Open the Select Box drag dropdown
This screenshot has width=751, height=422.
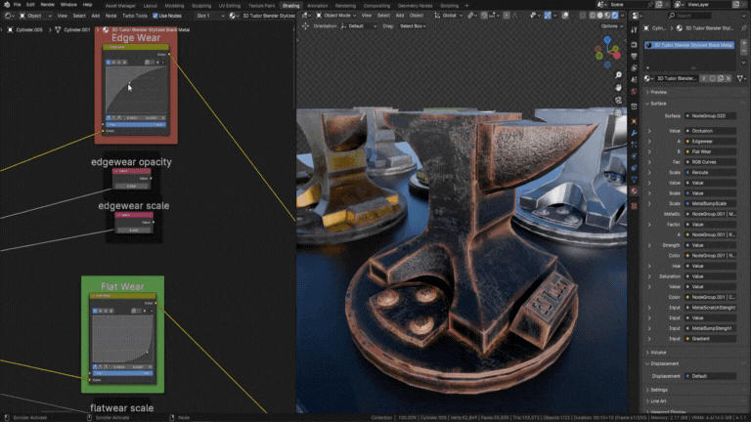[x=413, y=26]
